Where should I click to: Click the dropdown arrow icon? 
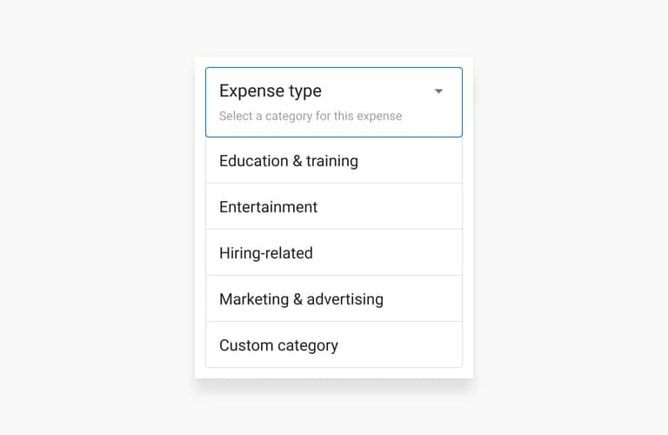(438, 91)
